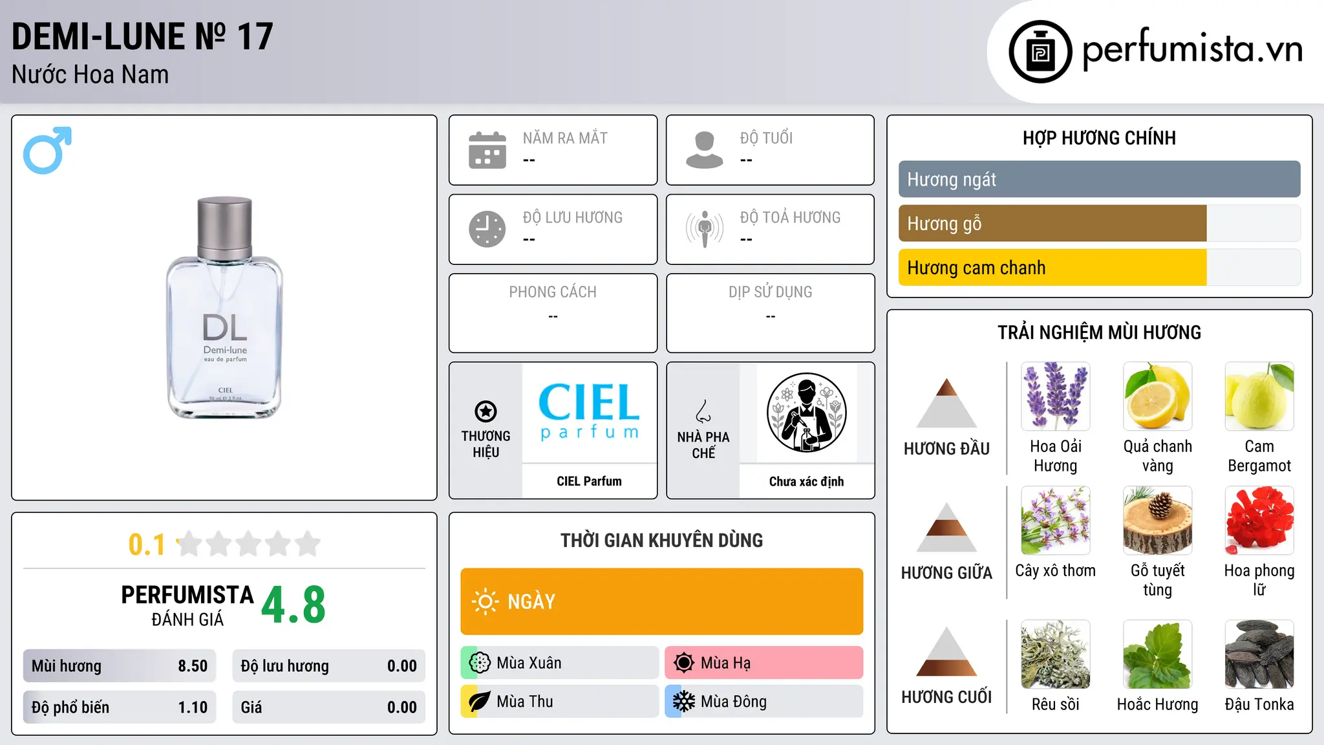Viewport: 1324px width, 745px height.
Task: Click the calendar icon for launch year
Action: point(487,150)
